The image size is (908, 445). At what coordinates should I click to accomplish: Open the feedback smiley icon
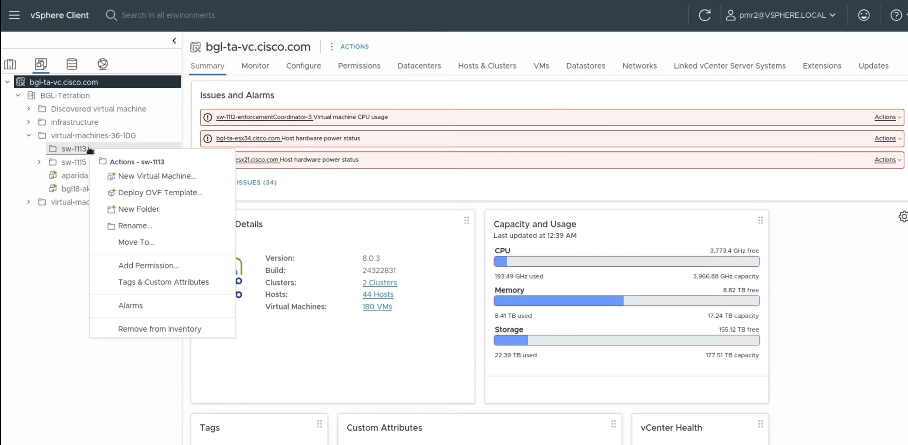864,15
